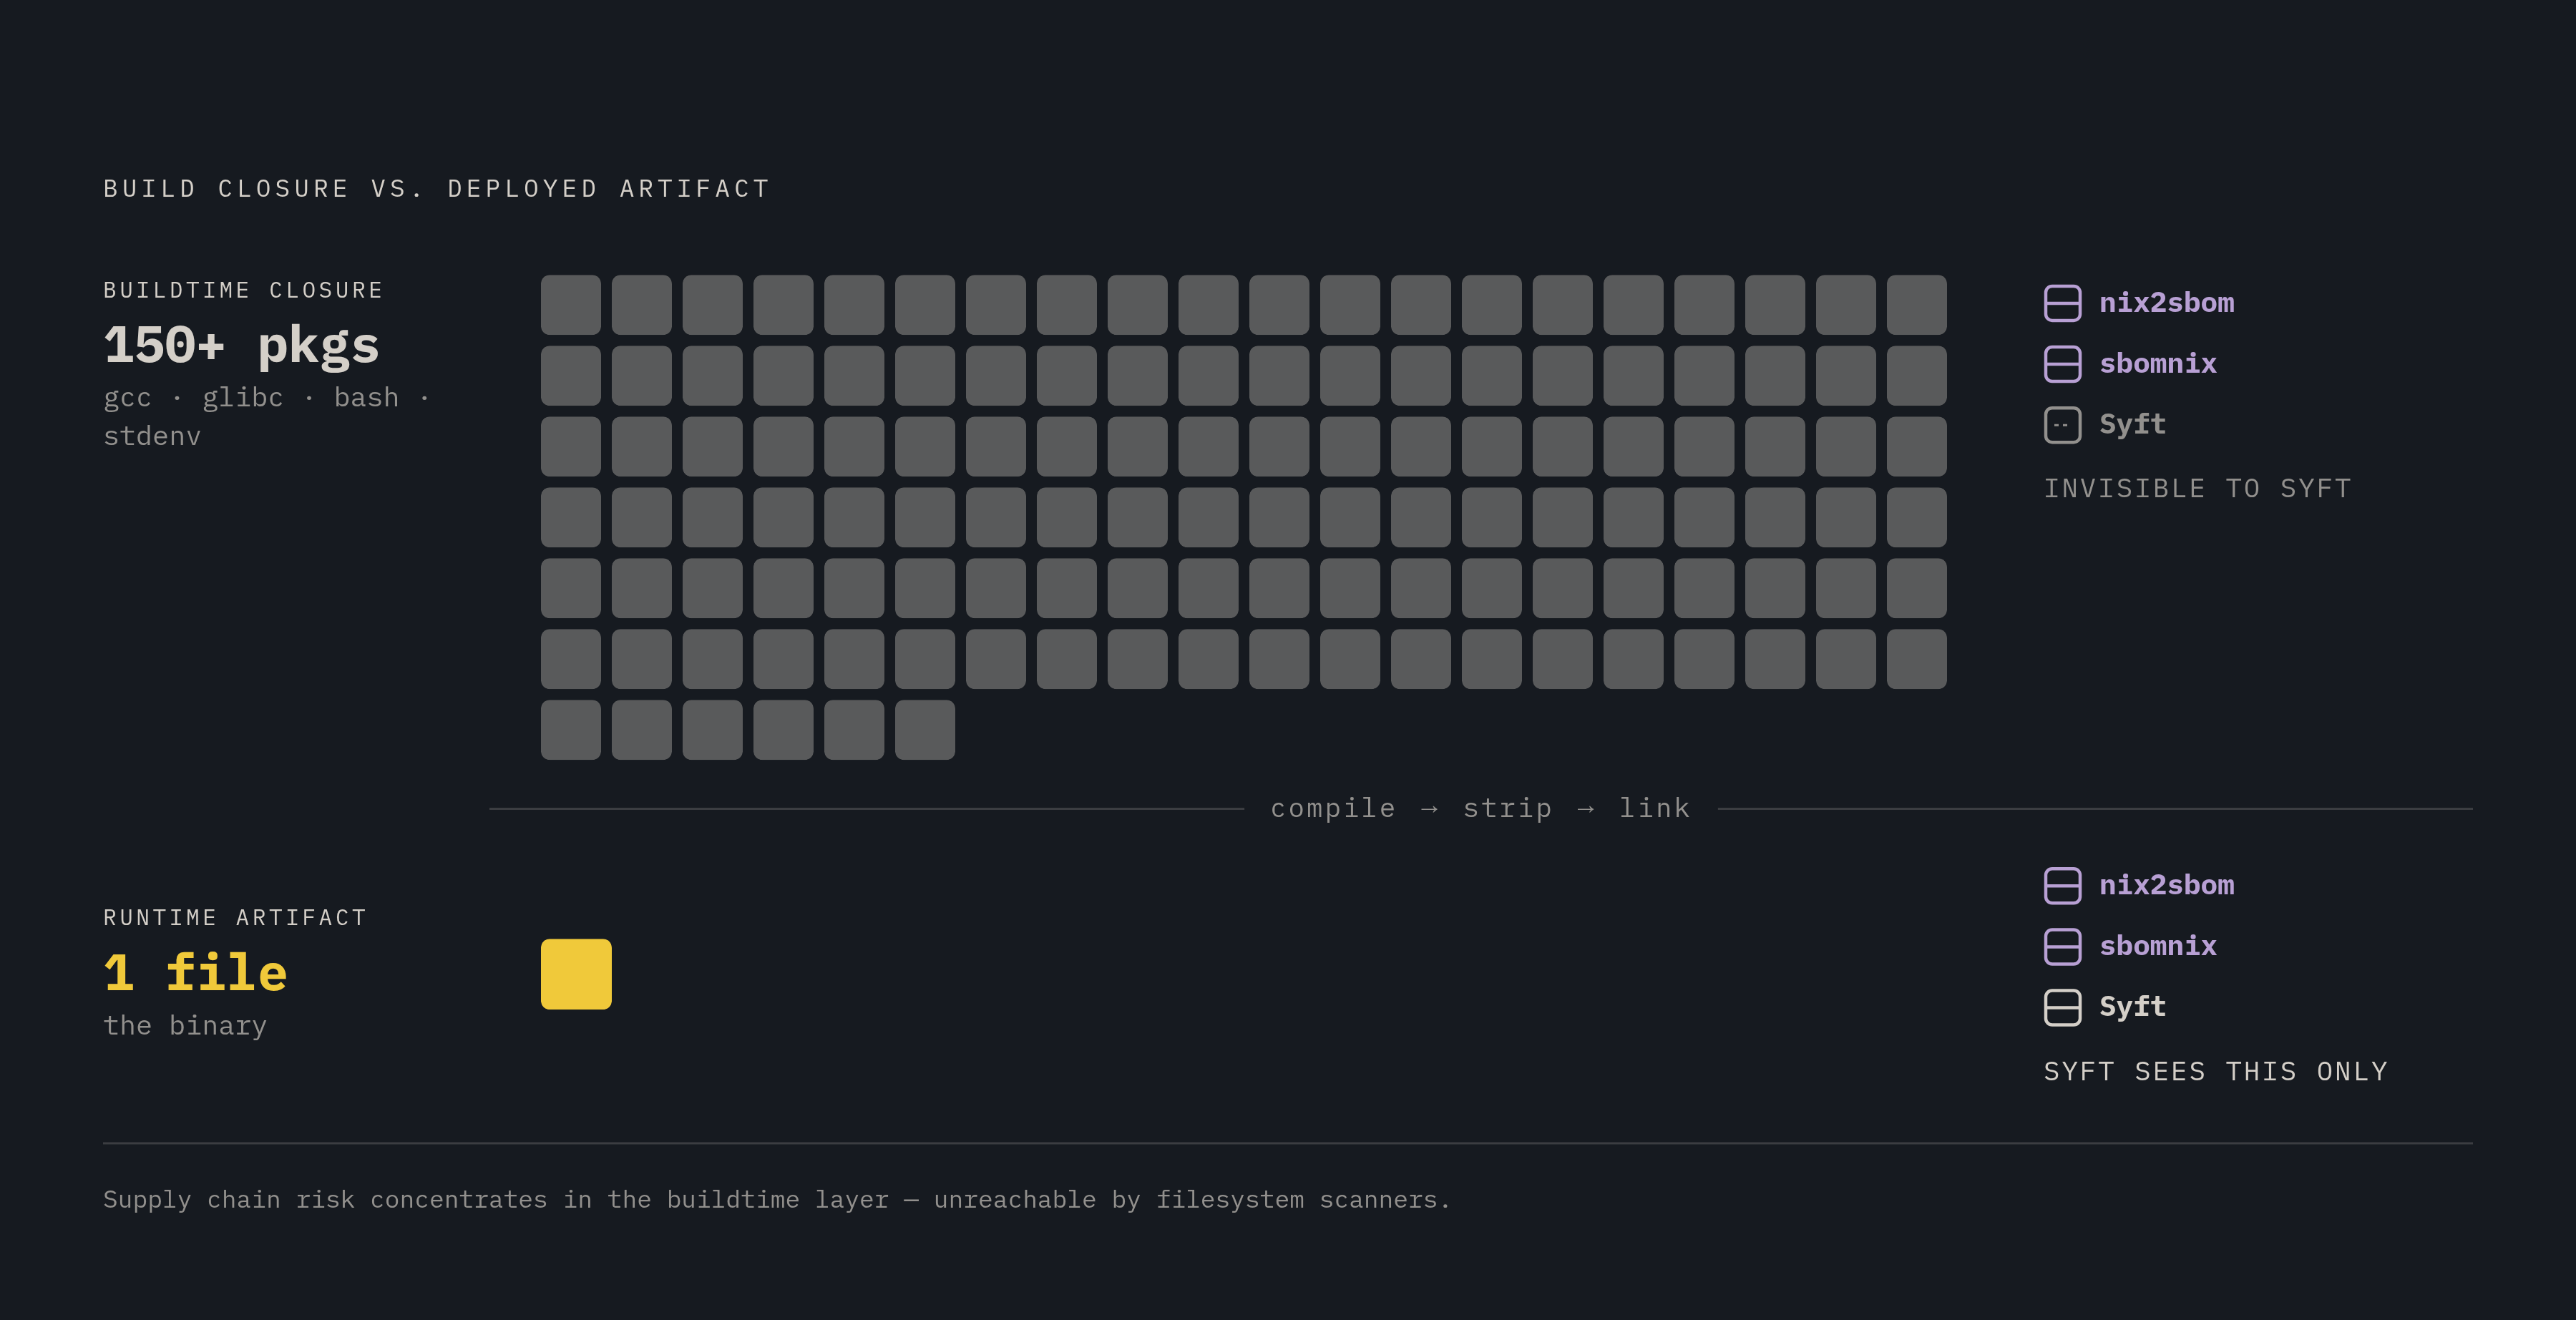The image size is (2576, 1320).
Task: Click the 'sbomnix' label in runtime legend
Action: click(x=2157, y=946)
